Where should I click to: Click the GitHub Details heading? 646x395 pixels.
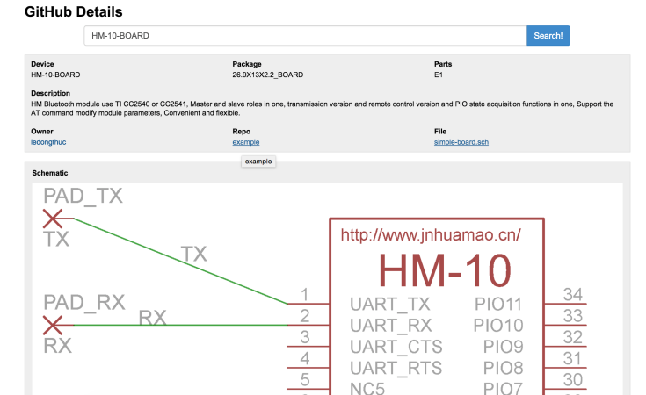coord(73,12)
